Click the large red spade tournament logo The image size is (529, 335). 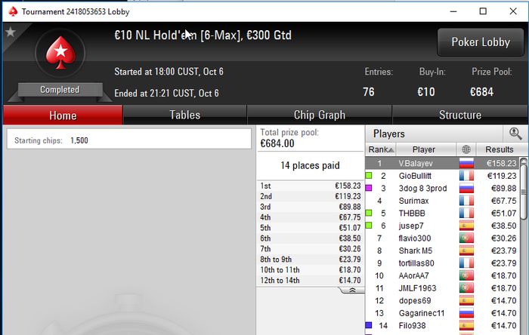pos(60,53)
